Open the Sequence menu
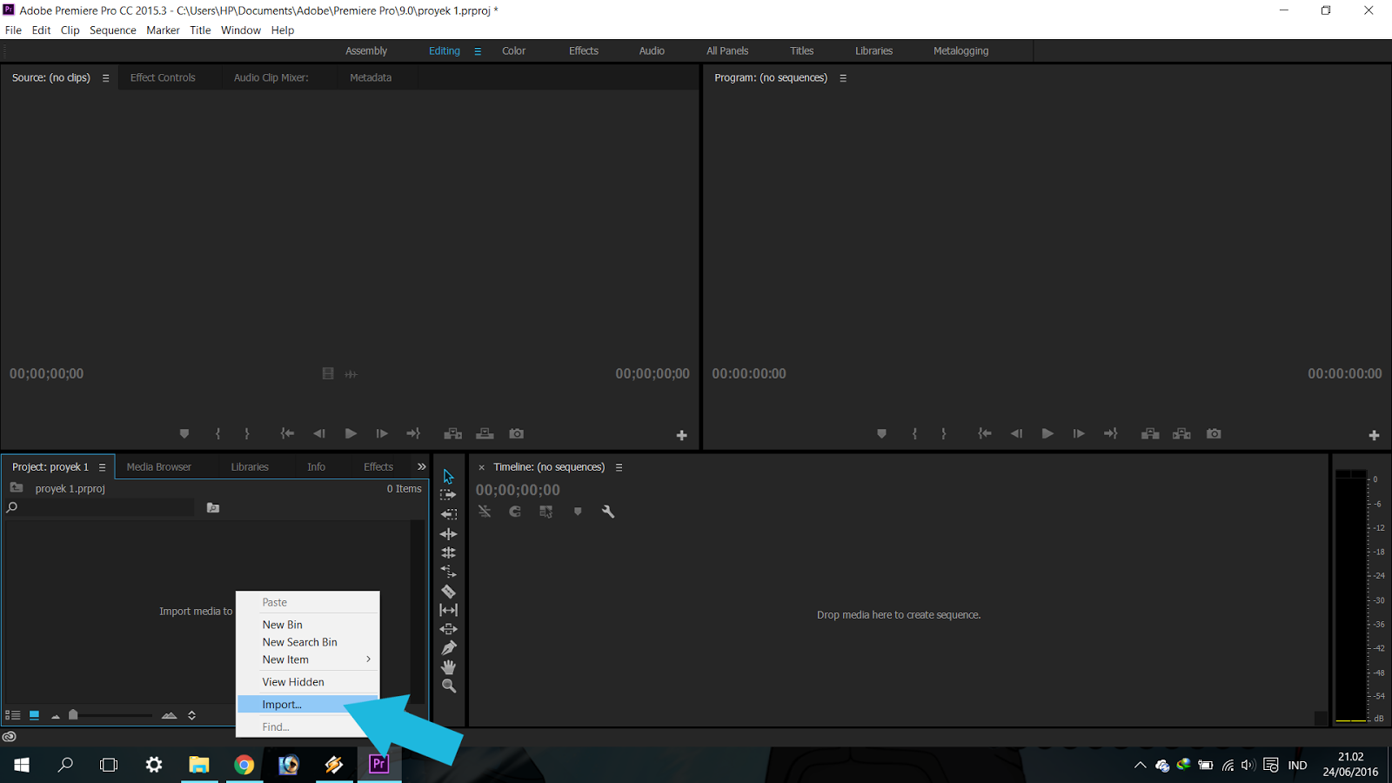 pyautogui.click(x=113, y=30)
